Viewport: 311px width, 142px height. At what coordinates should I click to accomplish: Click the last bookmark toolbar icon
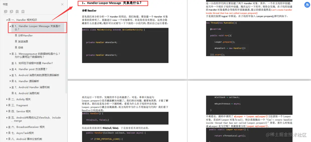[23, 12]
